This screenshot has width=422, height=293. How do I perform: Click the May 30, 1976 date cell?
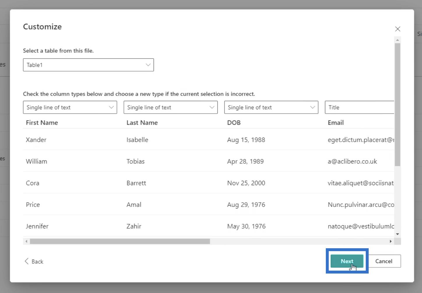click(246, 226)
